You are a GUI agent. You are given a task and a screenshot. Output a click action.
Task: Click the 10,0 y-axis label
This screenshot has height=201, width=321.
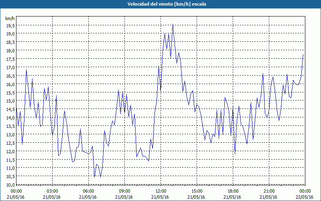10,185
